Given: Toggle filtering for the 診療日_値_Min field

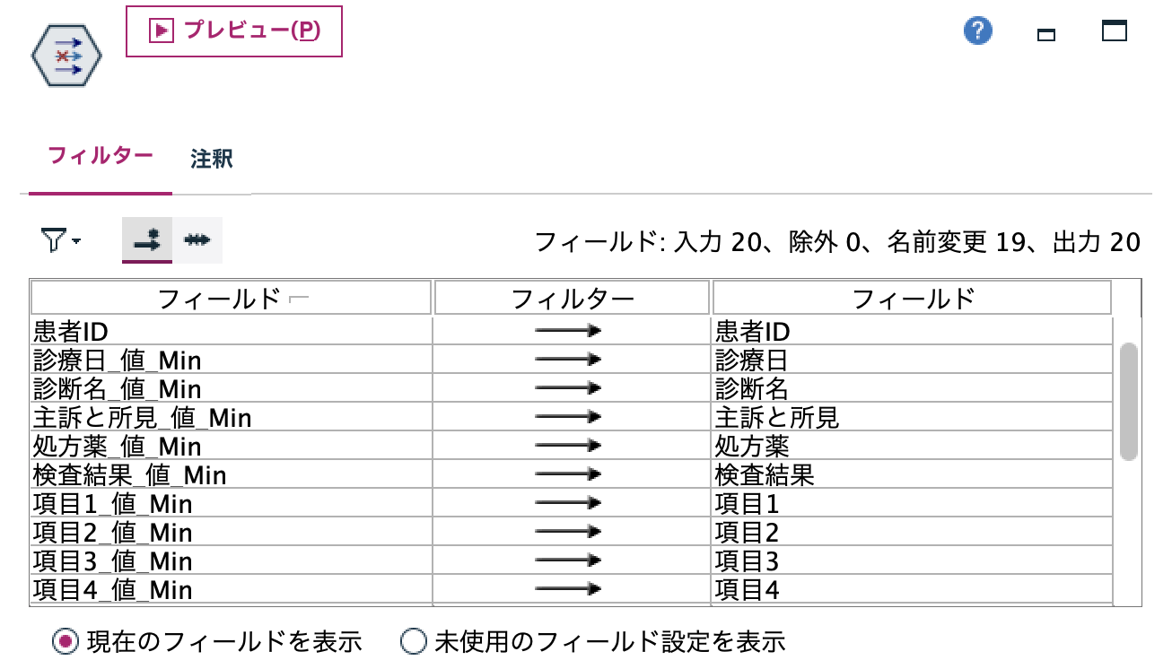Looking at the screenshot, I should (x=572, y=359).
